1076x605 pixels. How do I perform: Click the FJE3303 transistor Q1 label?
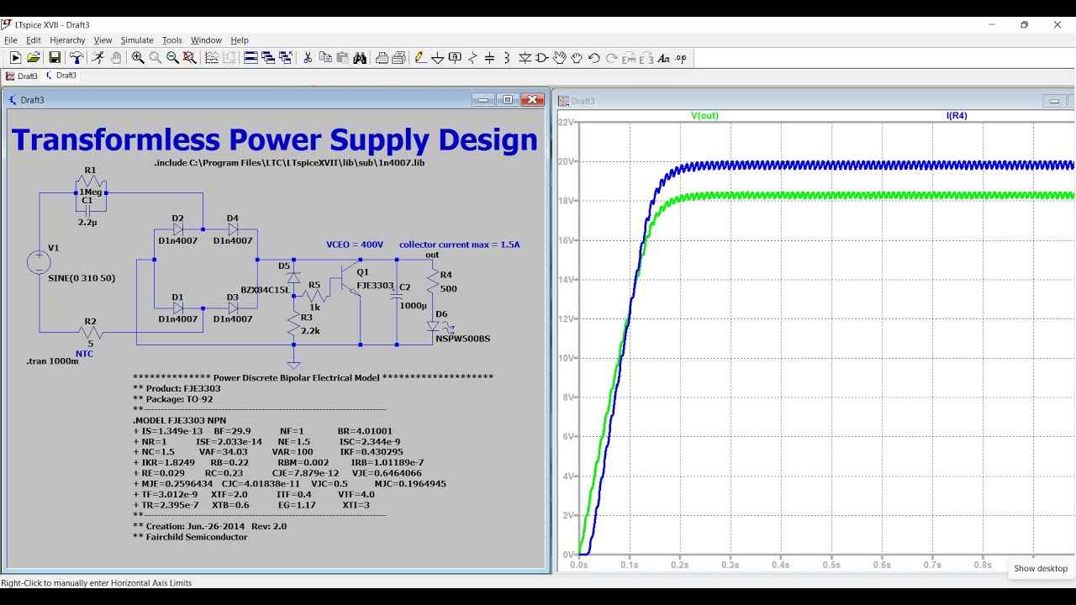375,286
